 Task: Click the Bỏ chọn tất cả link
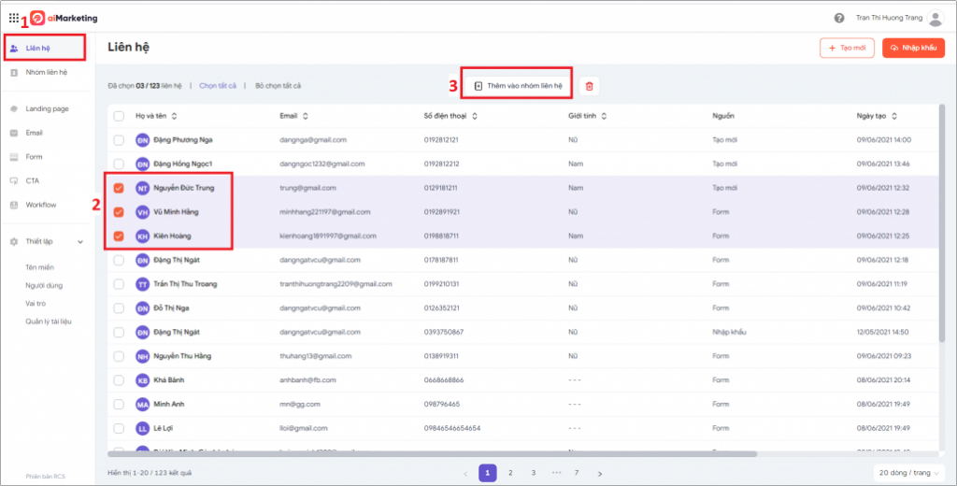click(x=279, y=86)
